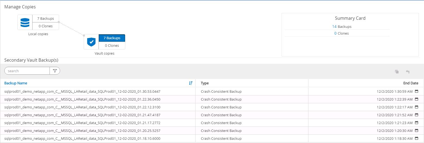Image resolution: width=424 pixels, height=143 pixels.
Task: Open calendar icon for 1:30:59 AM backup
Action: tap(417, 91)
